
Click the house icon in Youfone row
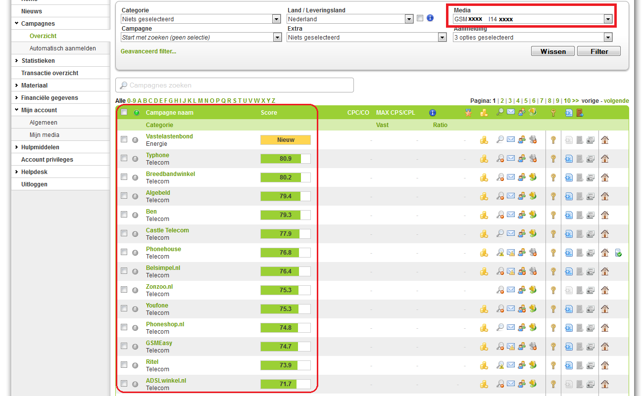(605, 309)
